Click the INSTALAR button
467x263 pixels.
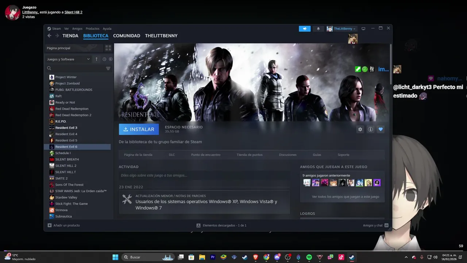(139, 129)
